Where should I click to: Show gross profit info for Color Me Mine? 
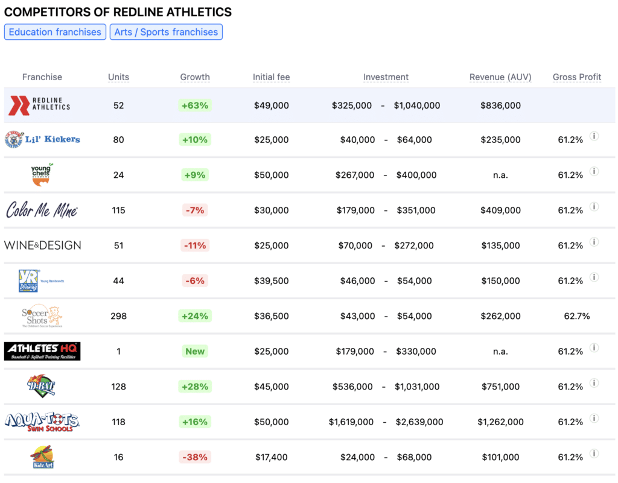[594, 207]
